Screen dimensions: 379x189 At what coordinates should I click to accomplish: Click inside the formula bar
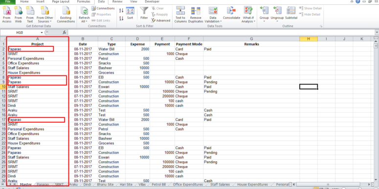click(221, 32)
